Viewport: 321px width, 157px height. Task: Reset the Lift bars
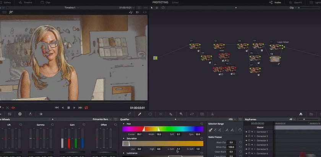pyautogui.click(x=21, y=125)
